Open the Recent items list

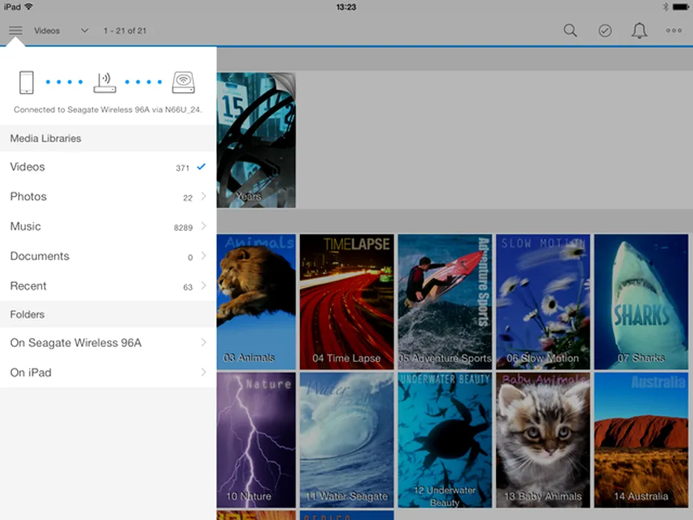coord(108,286)
